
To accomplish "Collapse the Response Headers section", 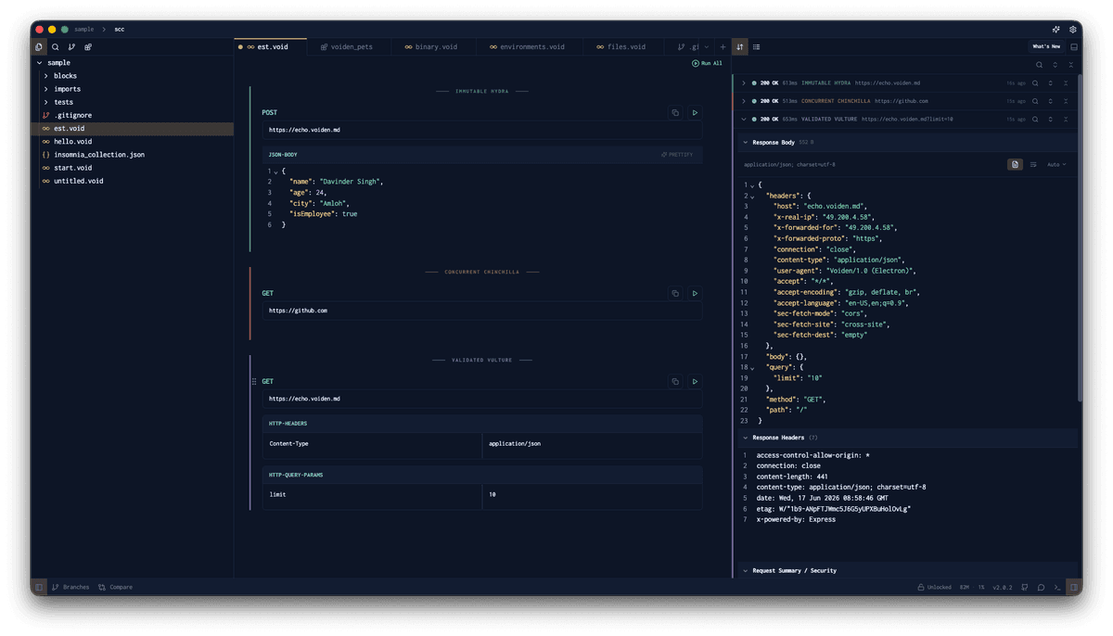I will [745, 438].
